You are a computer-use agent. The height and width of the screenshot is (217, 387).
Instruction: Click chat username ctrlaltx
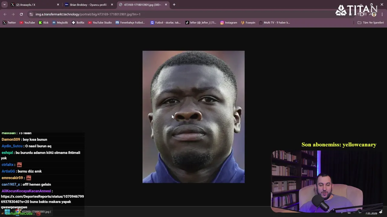pos(8,165)
